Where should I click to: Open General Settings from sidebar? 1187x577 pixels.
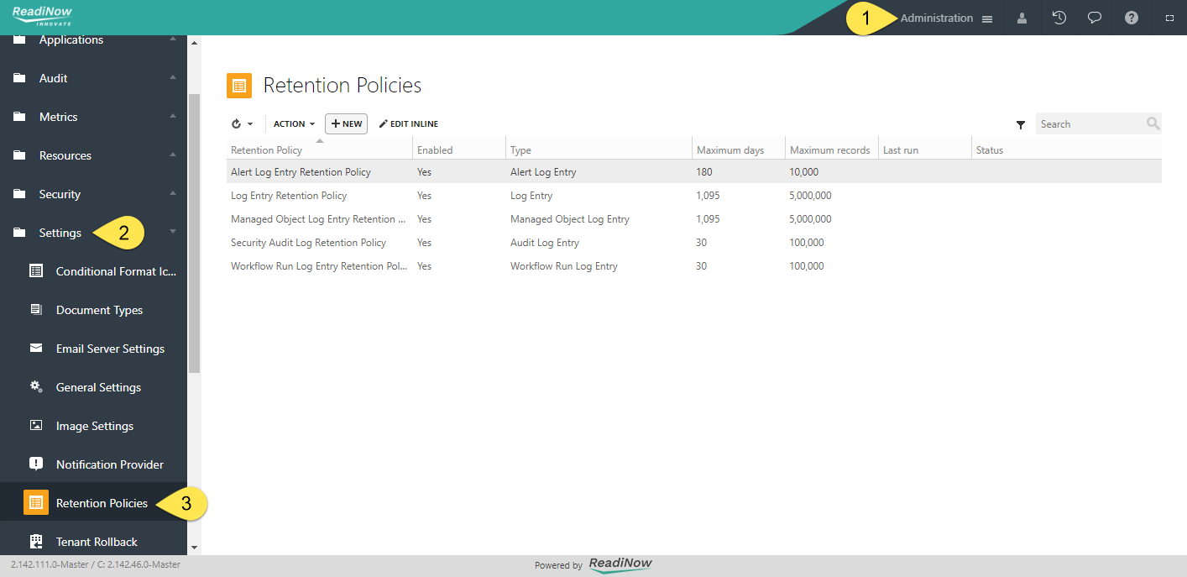click(97, 387)
